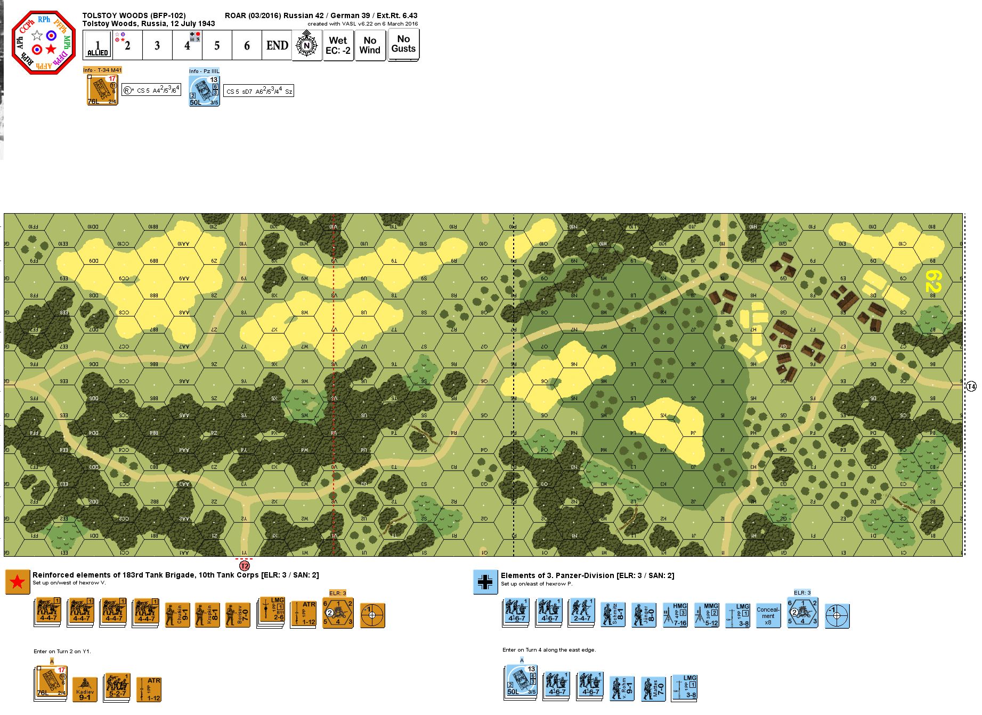Viewport: 982px width, 715px height.
Task: Pick the Russian ATR 1-12 setup counter
Action: tap(304, 614)
